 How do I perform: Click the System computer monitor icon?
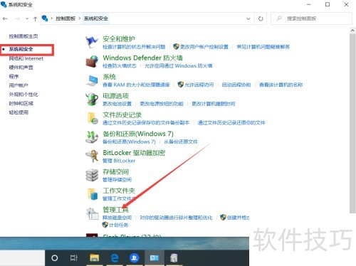(92, 80)
